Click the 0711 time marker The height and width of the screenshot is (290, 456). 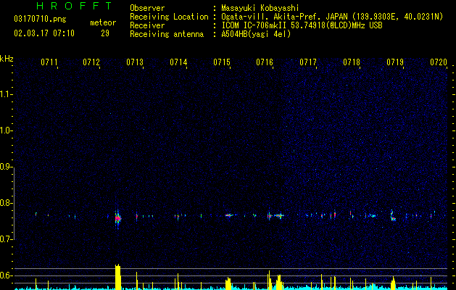point(49,62)
